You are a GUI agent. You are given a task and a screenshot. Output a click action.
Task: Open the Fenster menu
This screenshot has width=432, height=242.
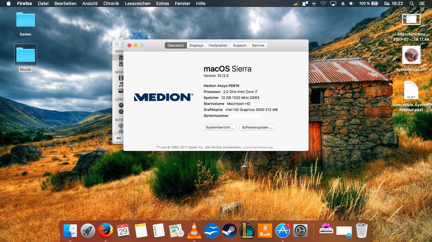(x=182, y=3)
